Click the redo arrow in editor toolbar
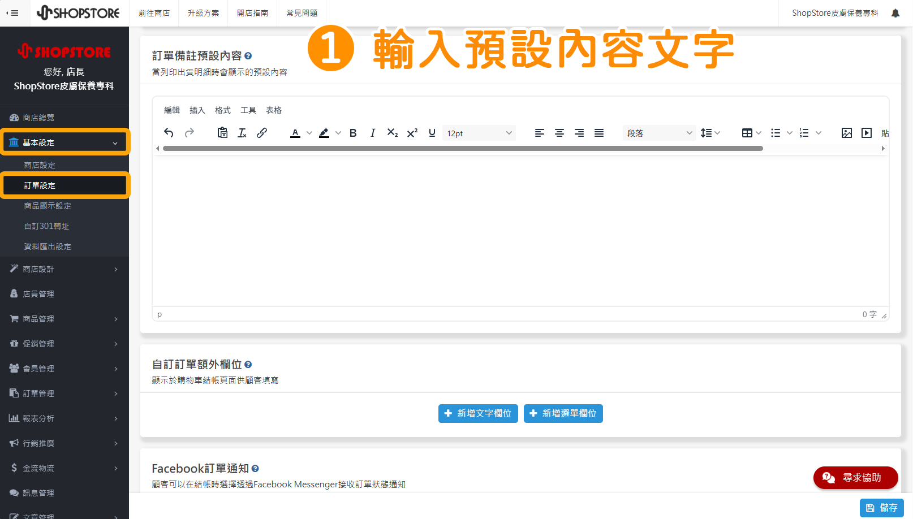913x519 pixels. point(190,133)
